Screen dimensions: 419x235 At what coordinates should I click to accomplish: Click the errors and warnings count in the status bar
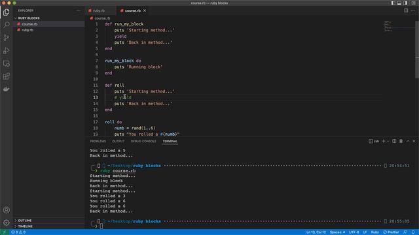pyautogui.click(x=18, y=232)
